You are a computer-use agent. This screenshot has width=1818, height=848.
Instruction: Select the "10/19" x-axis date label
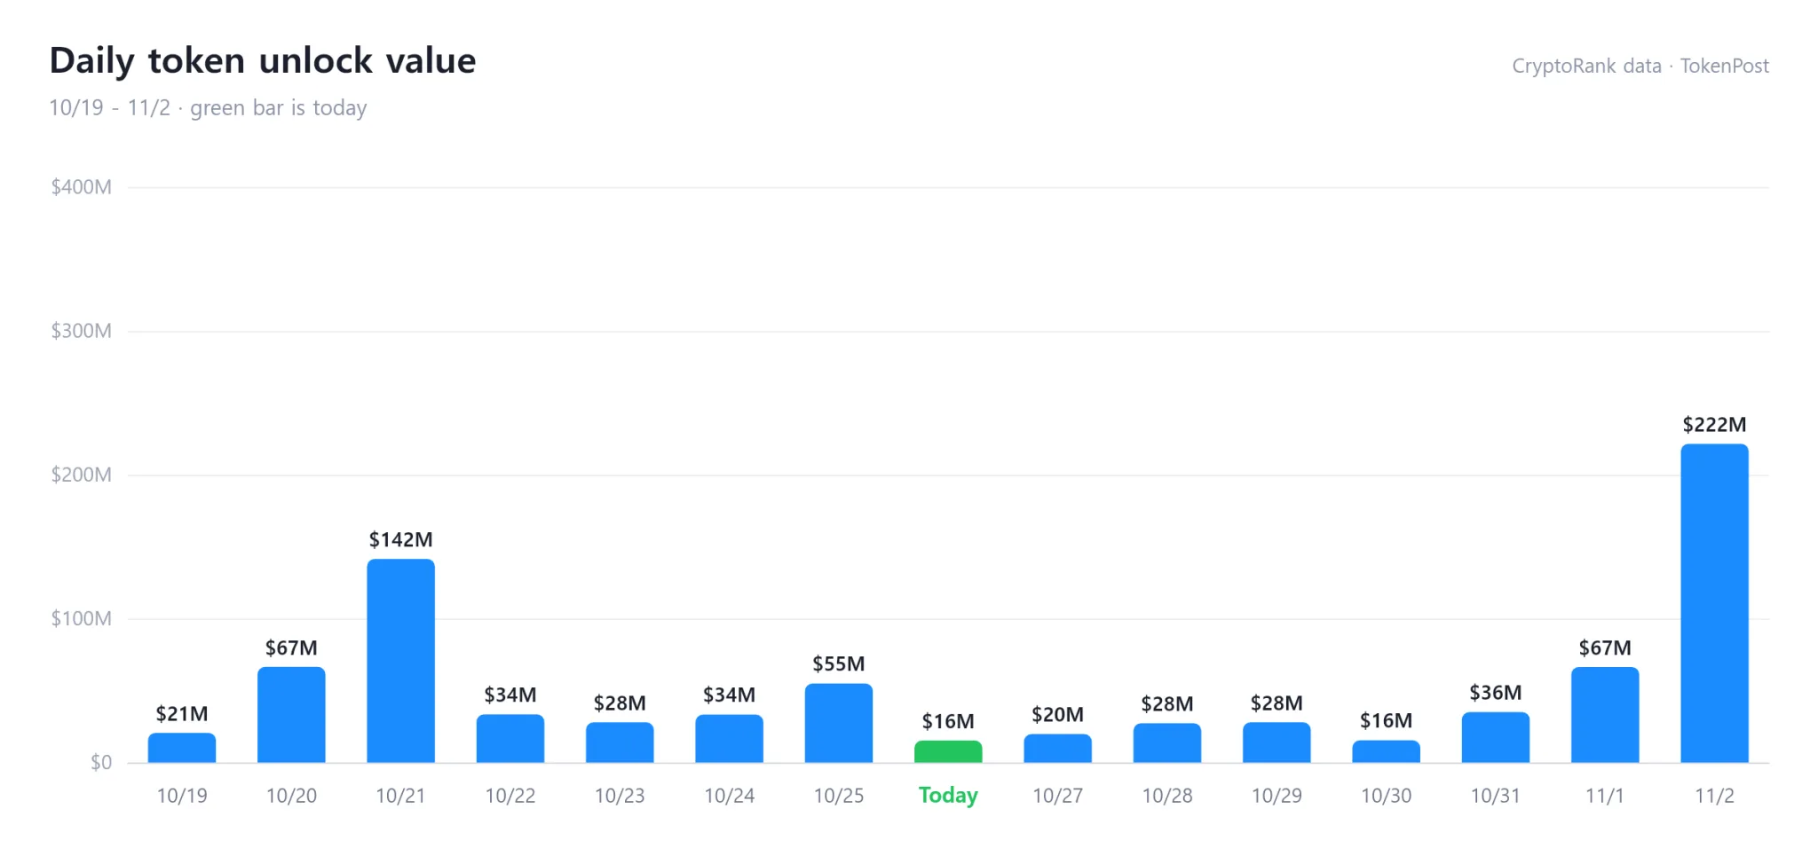click(x=182, y=796)
